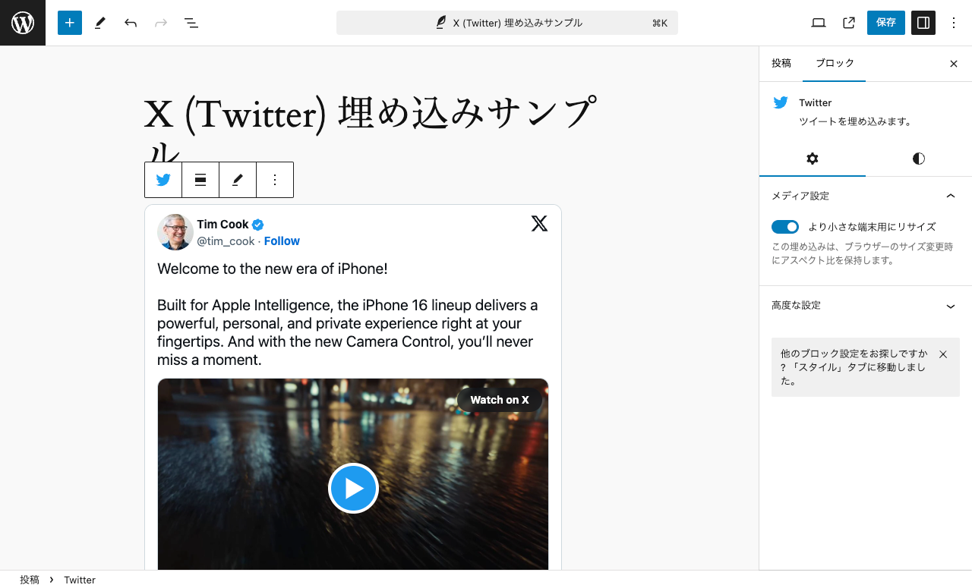
Task: Close the settings sidebar
Action: point(954,64)
